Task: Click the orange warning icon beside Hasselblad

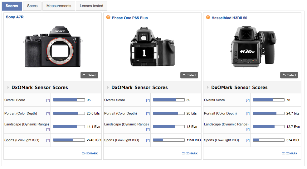Action: pos(208,17)
